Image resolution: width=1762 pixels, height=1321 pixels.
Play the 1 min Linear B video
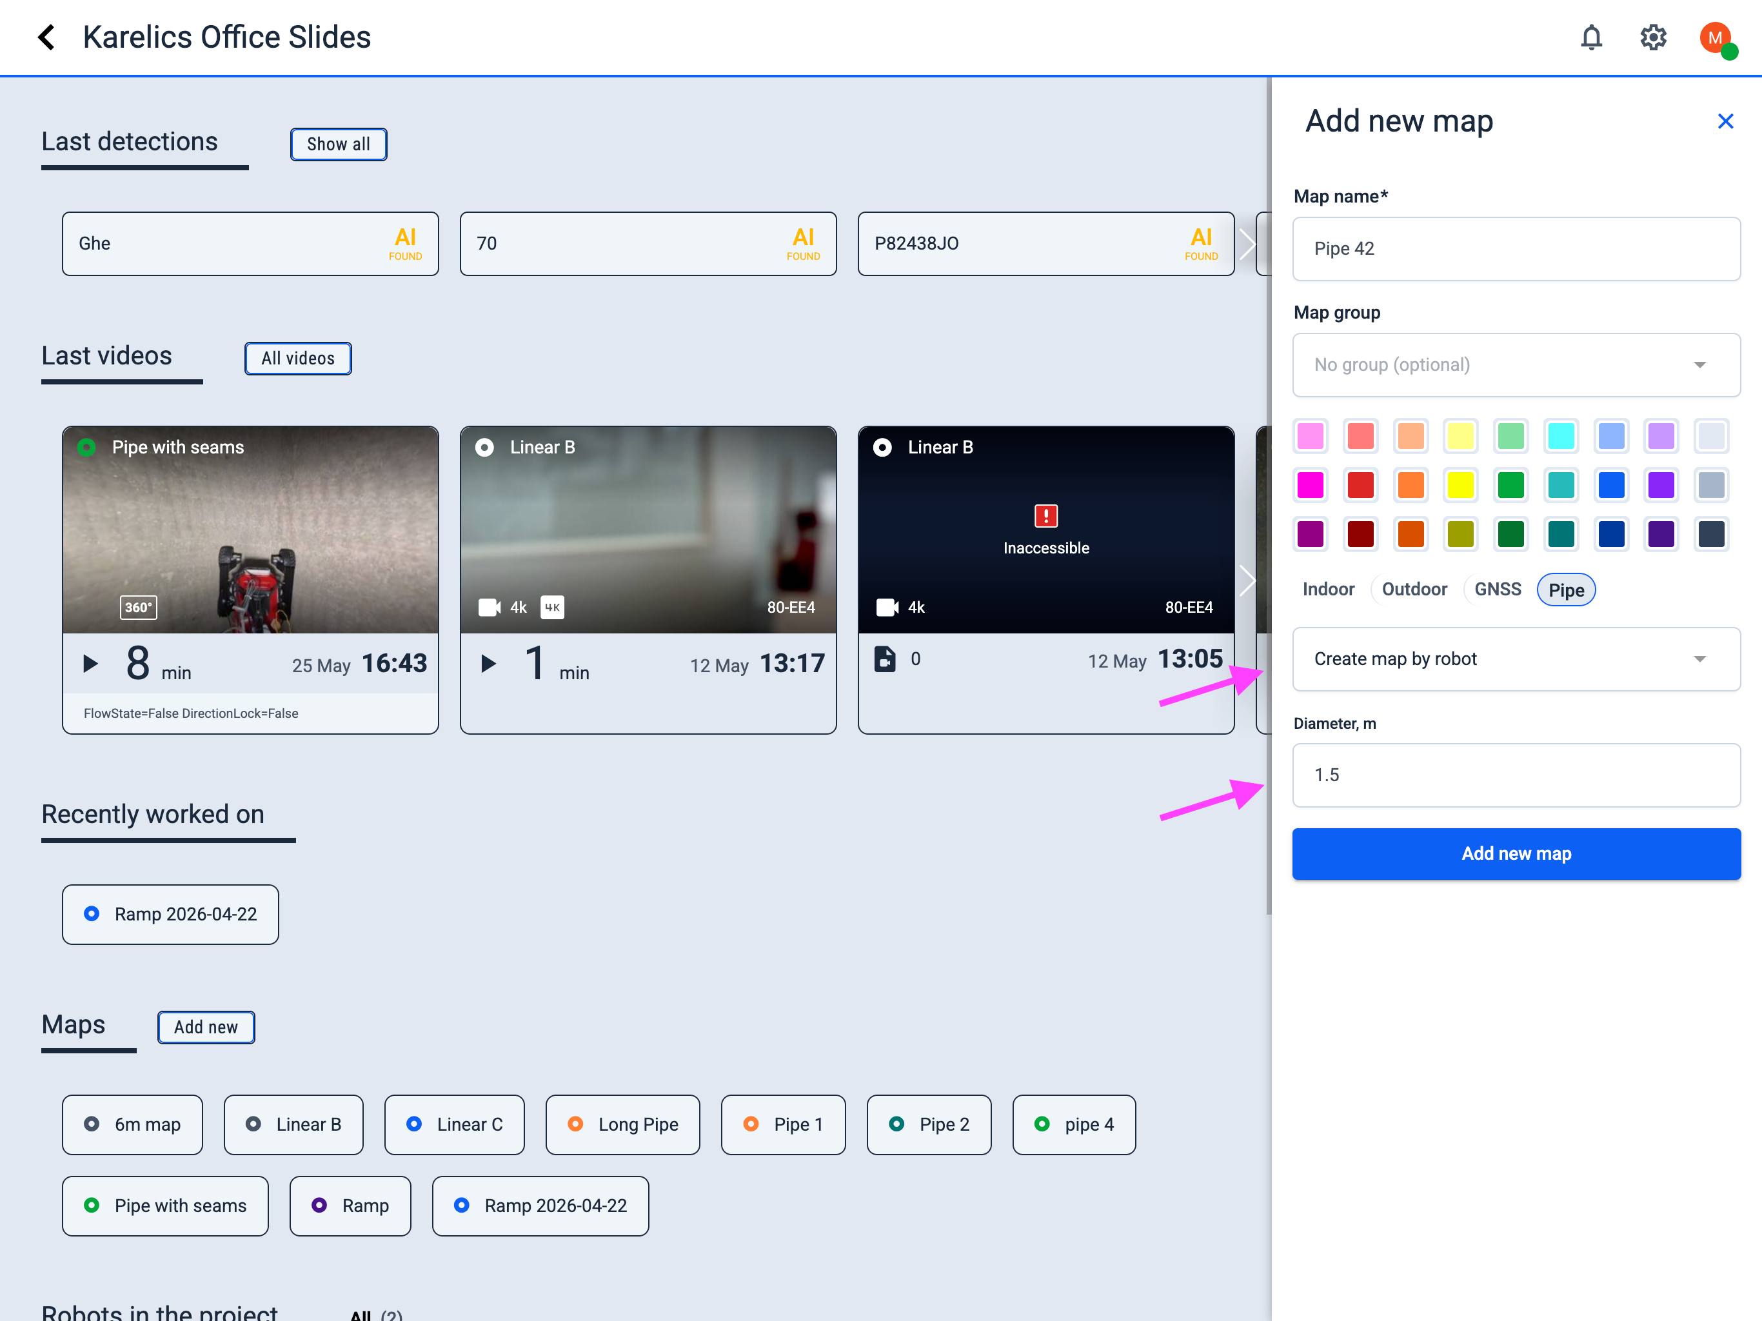(488, 664)
